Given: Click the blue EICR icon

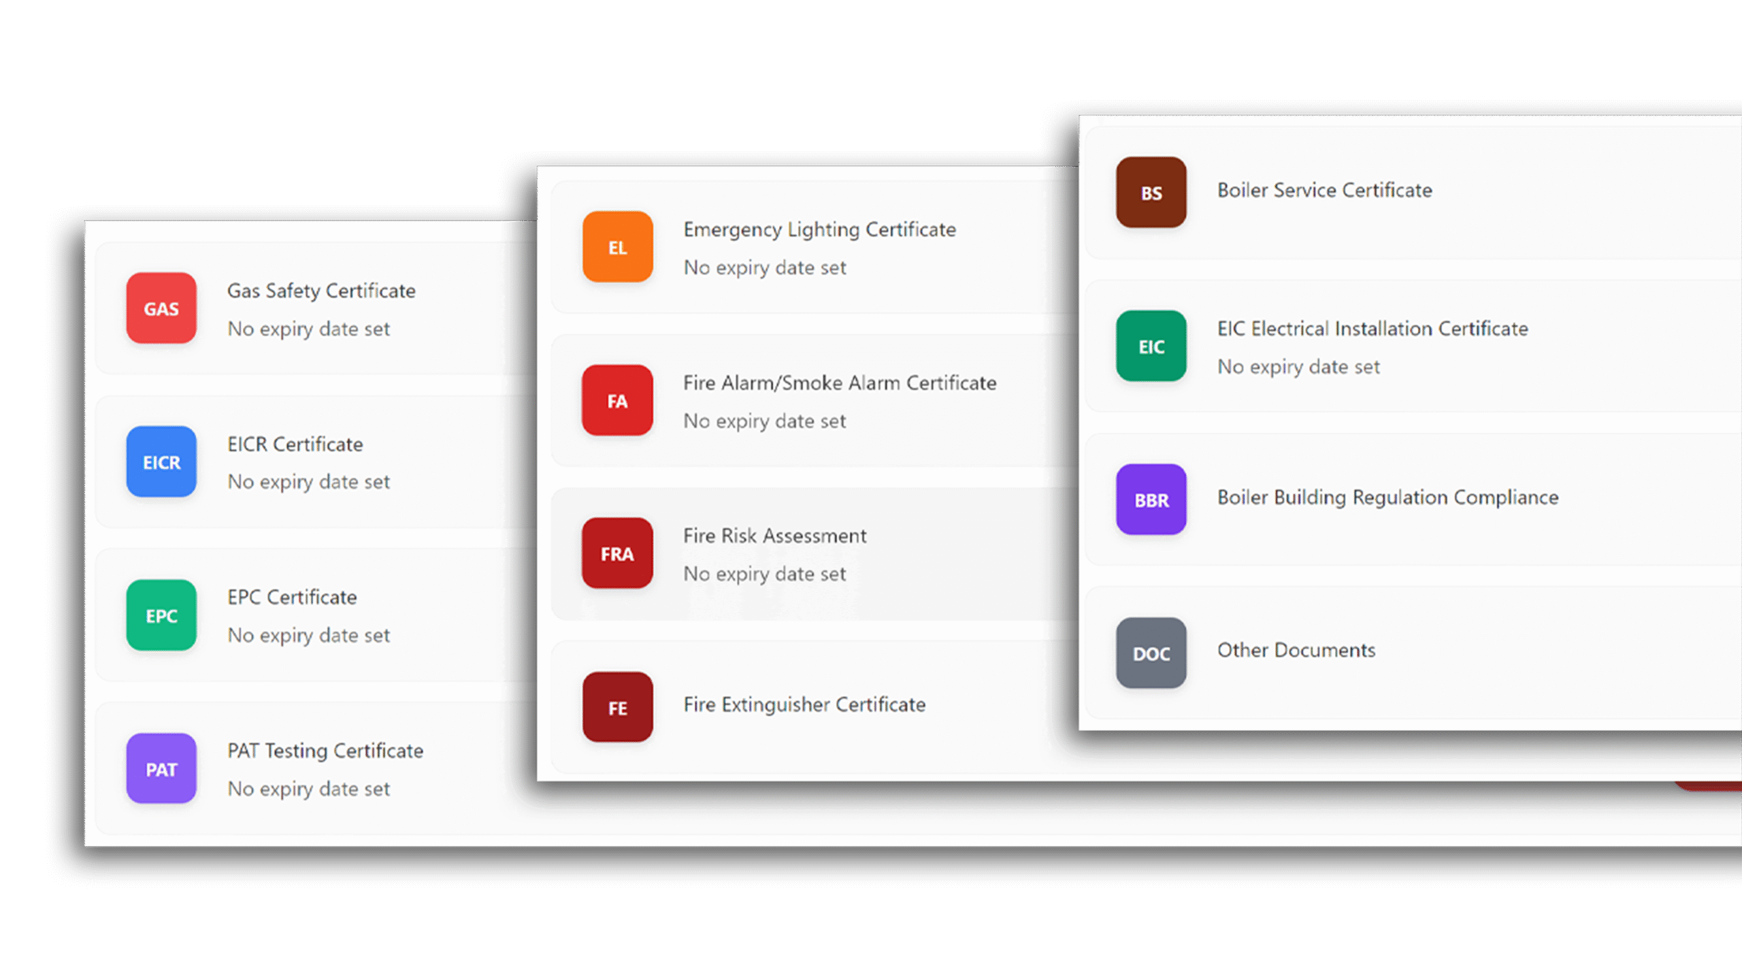Looking at the screenshot, I should click(x=161, y=462).
